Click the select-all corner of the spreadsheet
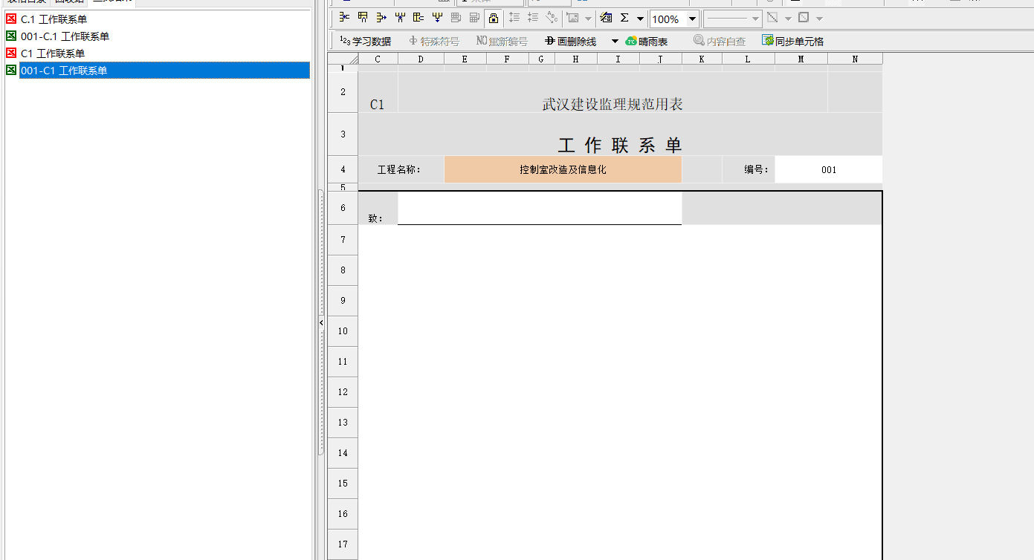Screen dimensions: 1034x560 pos(343,59)
